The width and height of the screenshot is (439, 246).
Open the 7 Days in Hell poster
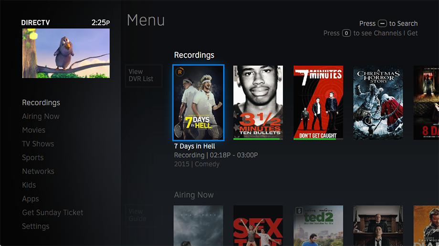point(198,102)
